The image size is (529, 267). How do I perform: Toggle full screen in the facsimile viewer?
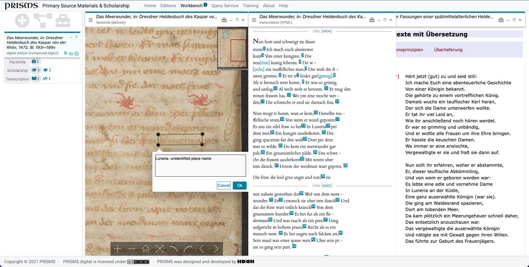click(160, 249)
